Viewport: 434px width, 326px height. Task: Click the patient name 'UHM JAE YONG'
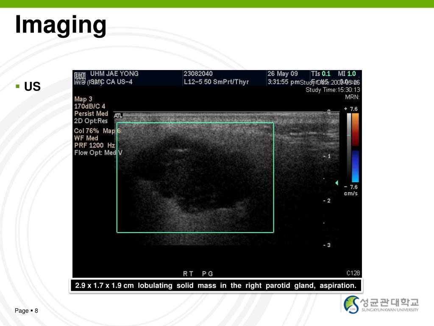point(114,74)
